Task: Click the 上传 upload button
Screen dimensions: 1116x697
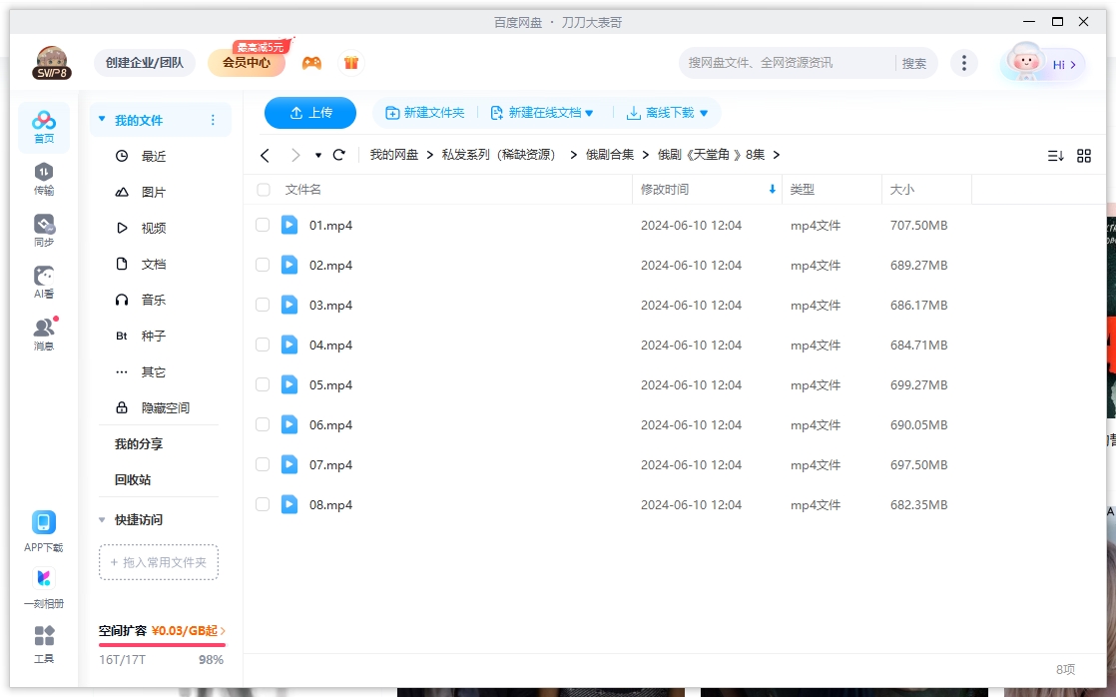Action: point(309,113)
